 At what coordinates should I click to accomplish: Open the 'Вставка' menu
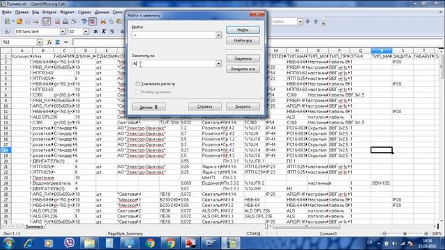pyautogui.click(x=49, y=12)
